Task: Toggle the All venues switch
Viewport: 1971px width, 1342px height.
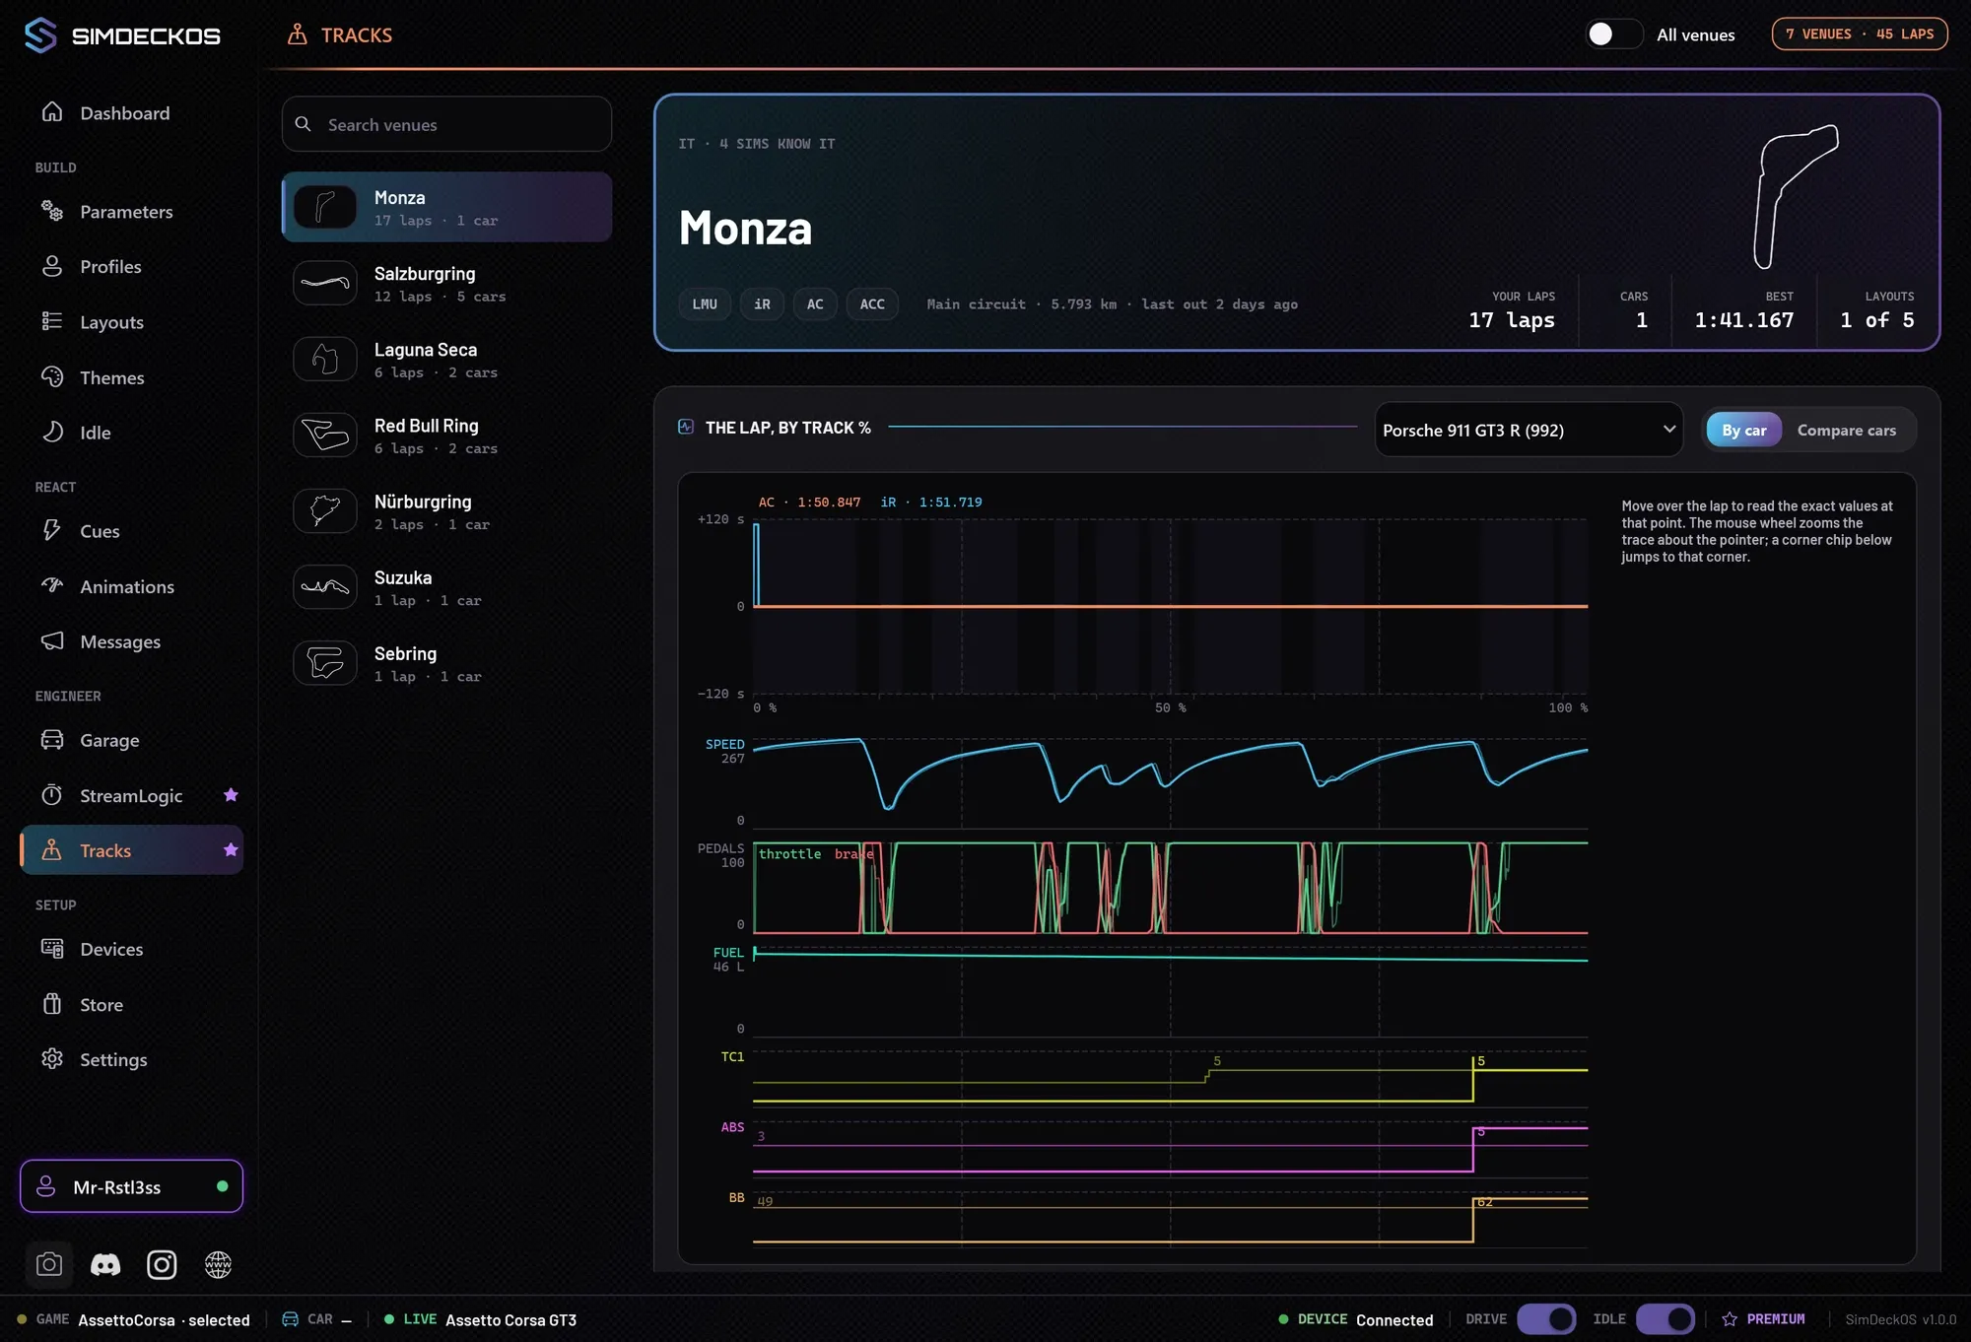Action: (x=1613, y=34)
